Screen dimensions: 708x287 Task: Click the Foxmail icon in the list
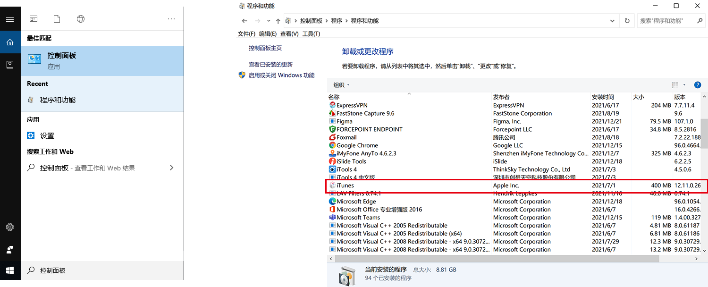point(332,137)
